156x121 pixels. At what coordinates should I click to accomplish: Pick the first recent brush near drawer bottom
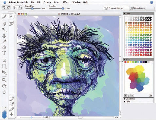coord(11,98)
